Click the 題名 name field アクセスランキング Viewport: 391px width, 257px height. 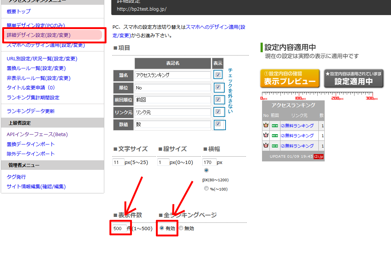pyautogui.click(x=172, y=75)
